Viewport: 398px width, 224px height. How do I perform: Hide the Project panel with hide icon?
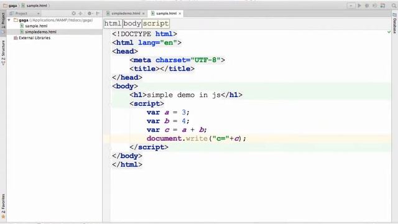pos(98,14)
